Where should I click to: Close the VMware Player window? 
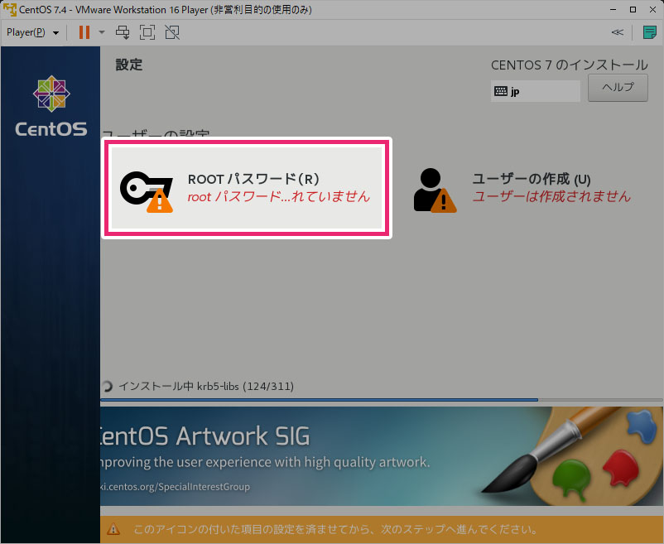(652, 9)
